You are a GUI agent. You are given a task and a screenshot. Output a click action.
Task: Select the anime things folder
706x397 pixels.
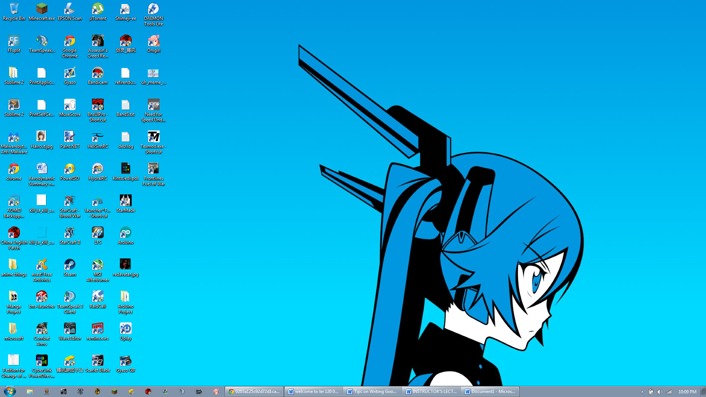[14, 268]
